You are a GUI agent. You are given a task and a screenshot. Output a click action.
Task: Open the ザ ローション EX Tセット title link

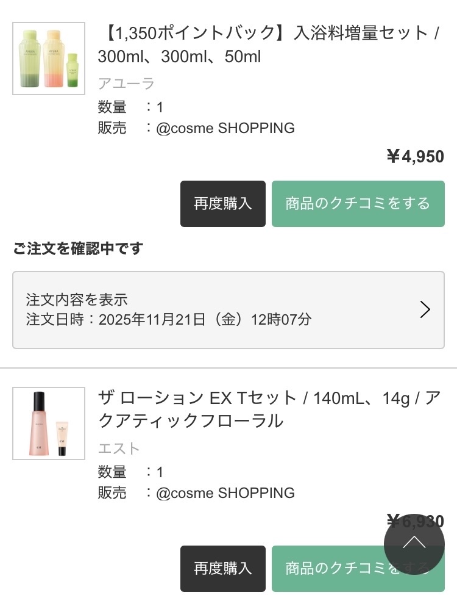click(x=268, y=409)
